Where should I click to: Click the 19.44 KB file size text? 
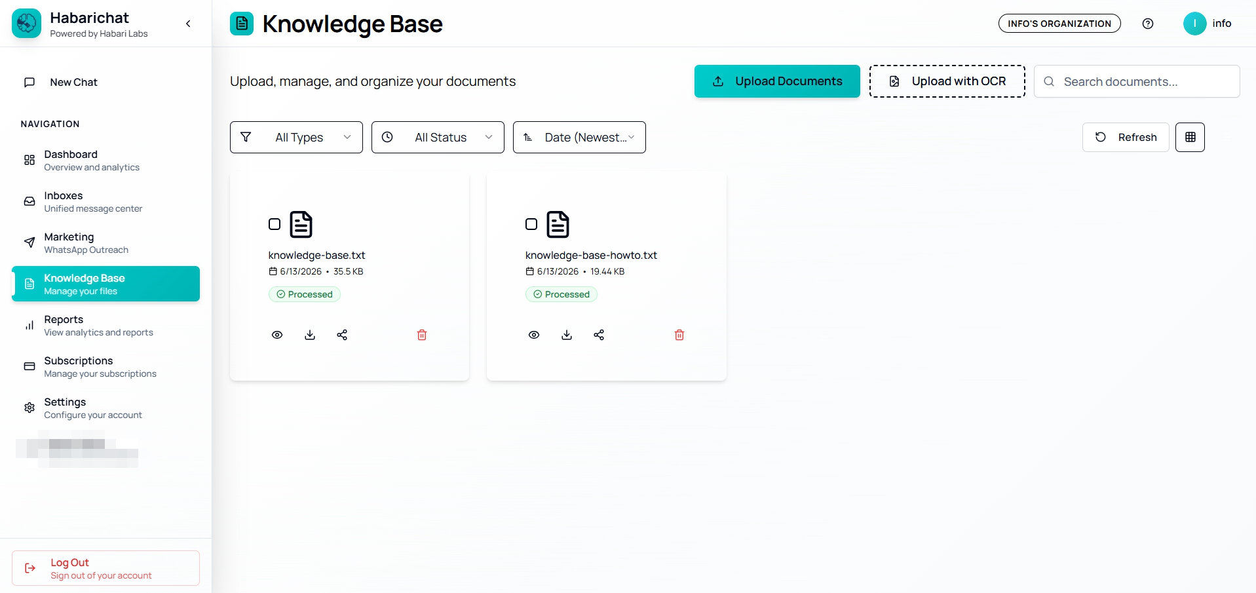[607, 271]
